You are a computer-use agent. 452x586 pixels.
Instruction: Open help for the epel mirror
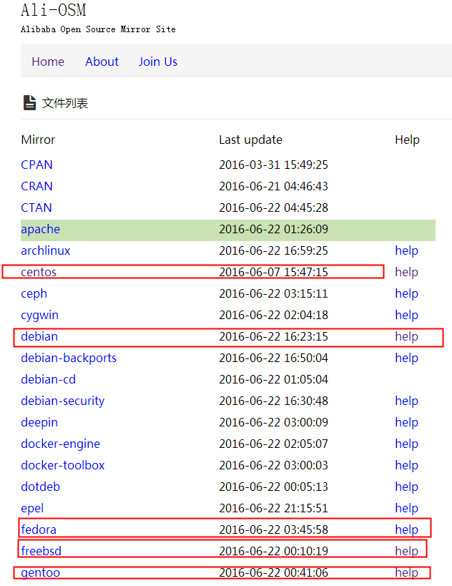406,508
